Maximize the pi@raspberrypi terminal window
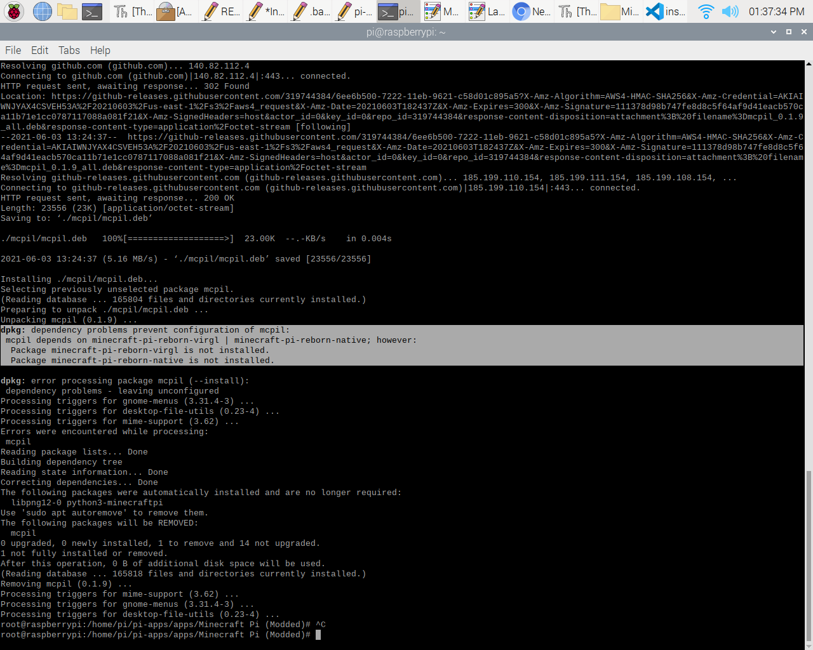This screenshot has width=813, height=650. pos(789,32)
